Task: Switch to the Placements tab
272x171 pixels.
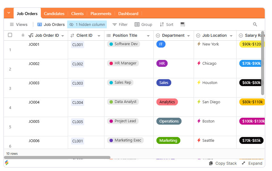Action: pos(101,14)
